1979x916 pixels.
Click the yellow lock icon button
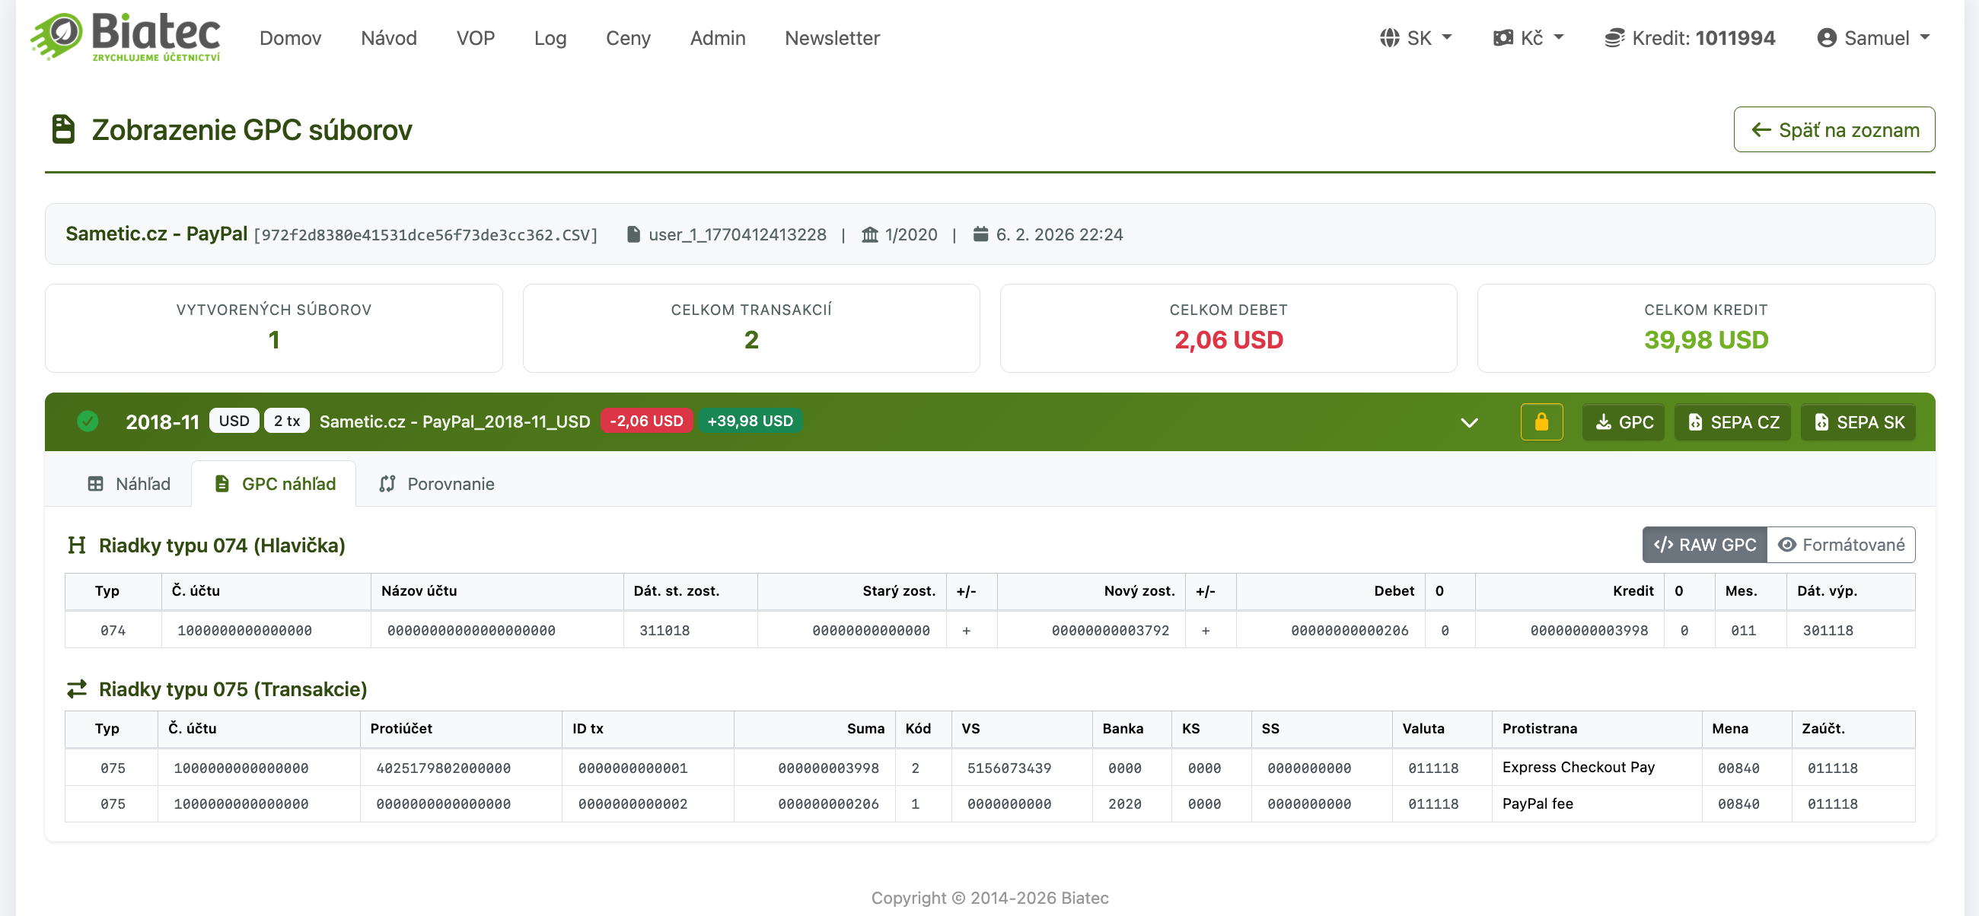1541,421
